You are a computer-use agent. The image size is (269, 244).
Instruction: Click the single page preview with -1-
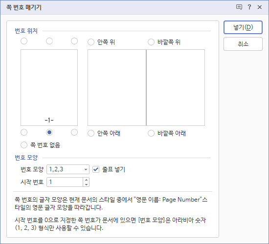(49, 87)
